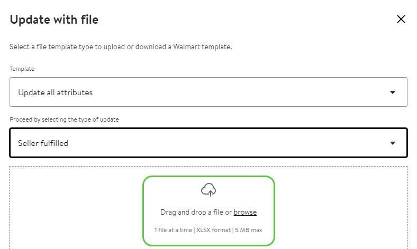417x249 pixels.
Task: Open the Seller fulfilled update type box
Action: pyautogui.click(x=208, y=143)
